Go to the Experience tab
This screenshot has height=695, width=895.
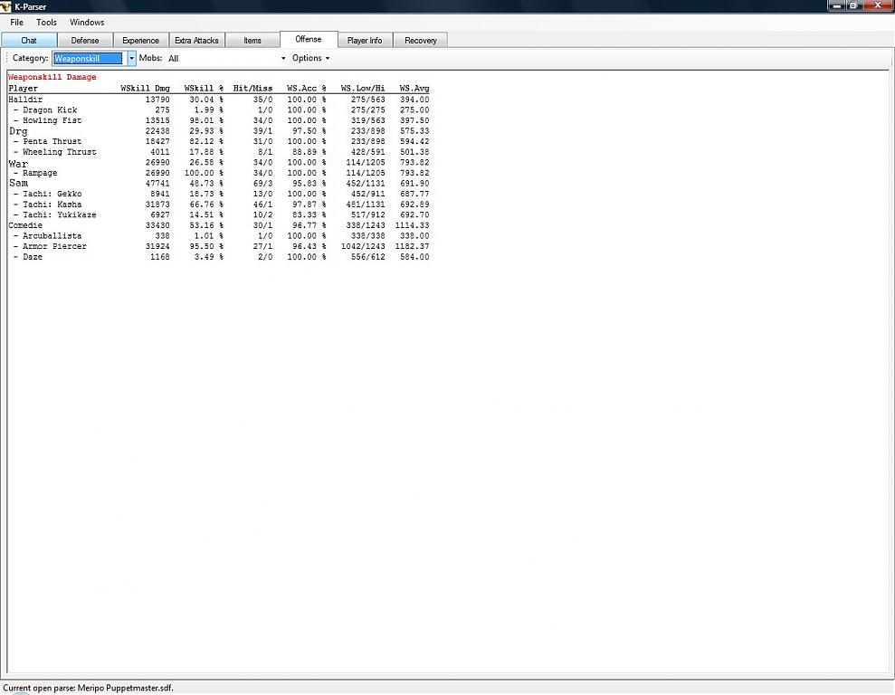click(140, 41)
